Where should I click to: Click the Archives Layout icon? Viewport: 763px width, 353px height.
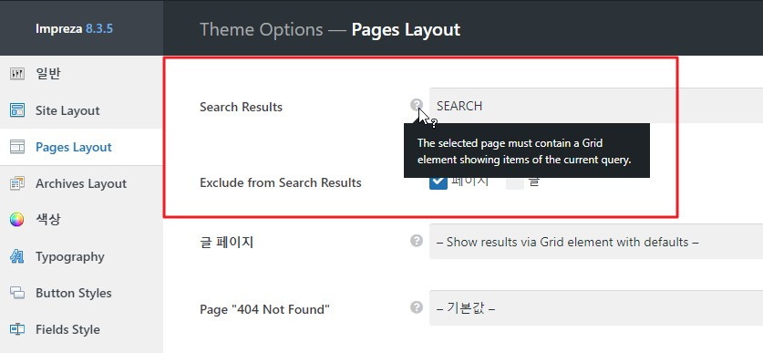point(17,183)
